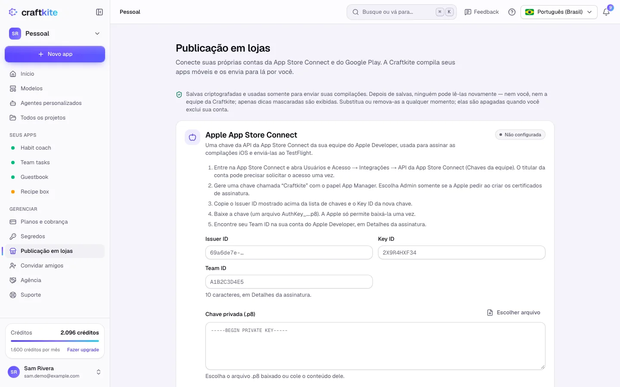Open the Guestbook app
The image size is (620, 387).
[x=55, y=177]
